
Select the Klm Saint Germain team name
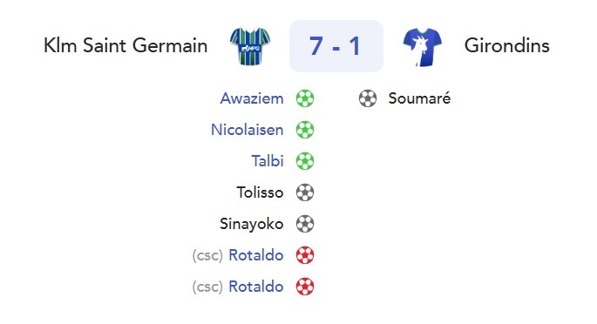click(x=126, y=45)
